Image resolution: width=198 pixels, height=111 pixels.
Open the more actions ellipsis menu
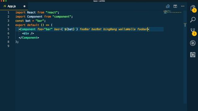[x=183, y=6]
